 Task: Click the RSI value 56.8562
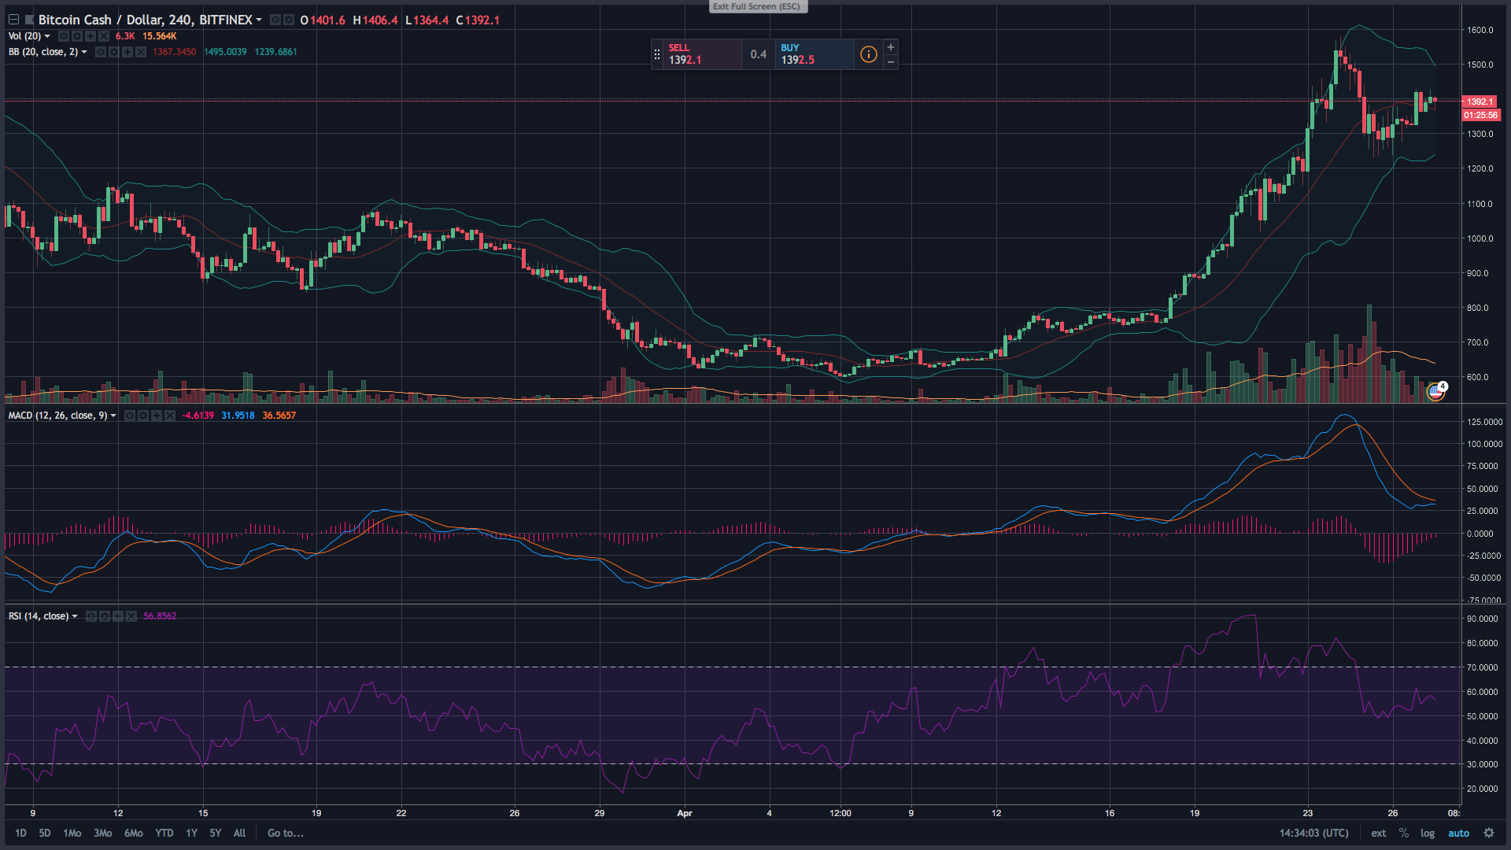pyautogui.click(x=160, y=616)
